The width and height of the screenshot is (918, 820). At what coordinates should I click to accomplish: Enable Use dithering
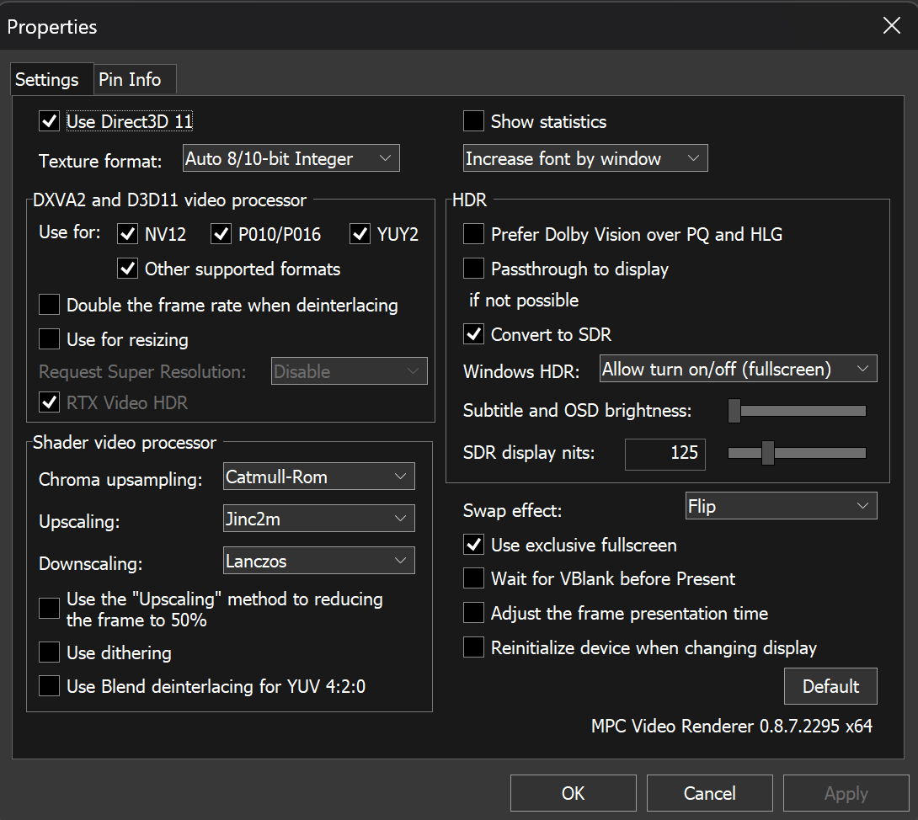[49, 652]
